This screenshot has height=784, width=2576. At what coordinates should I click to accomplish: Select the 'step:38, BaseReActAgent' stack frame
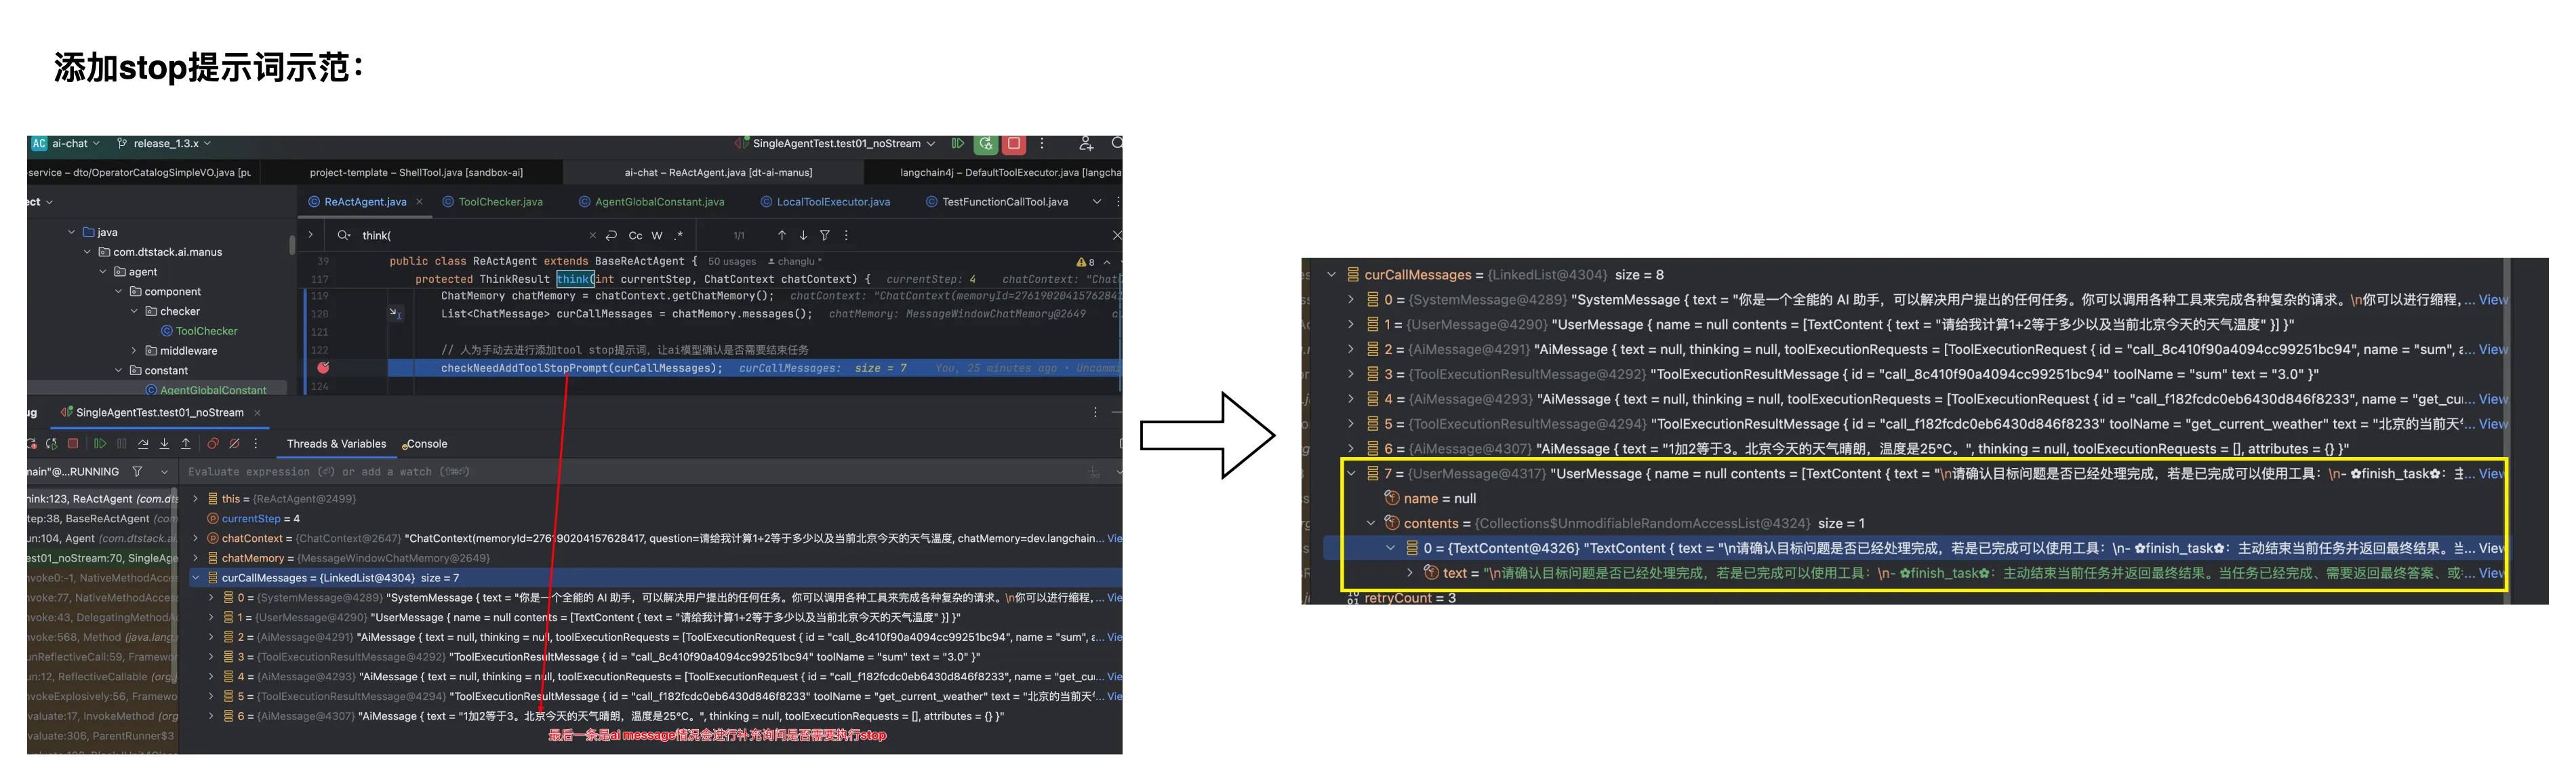(102, 519)
